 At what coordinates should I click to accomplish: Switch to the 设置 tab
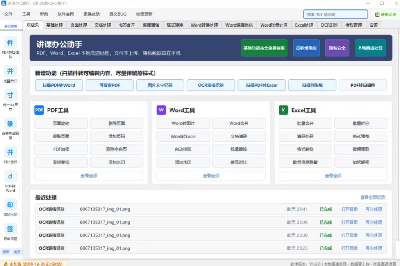coord(373,25)
